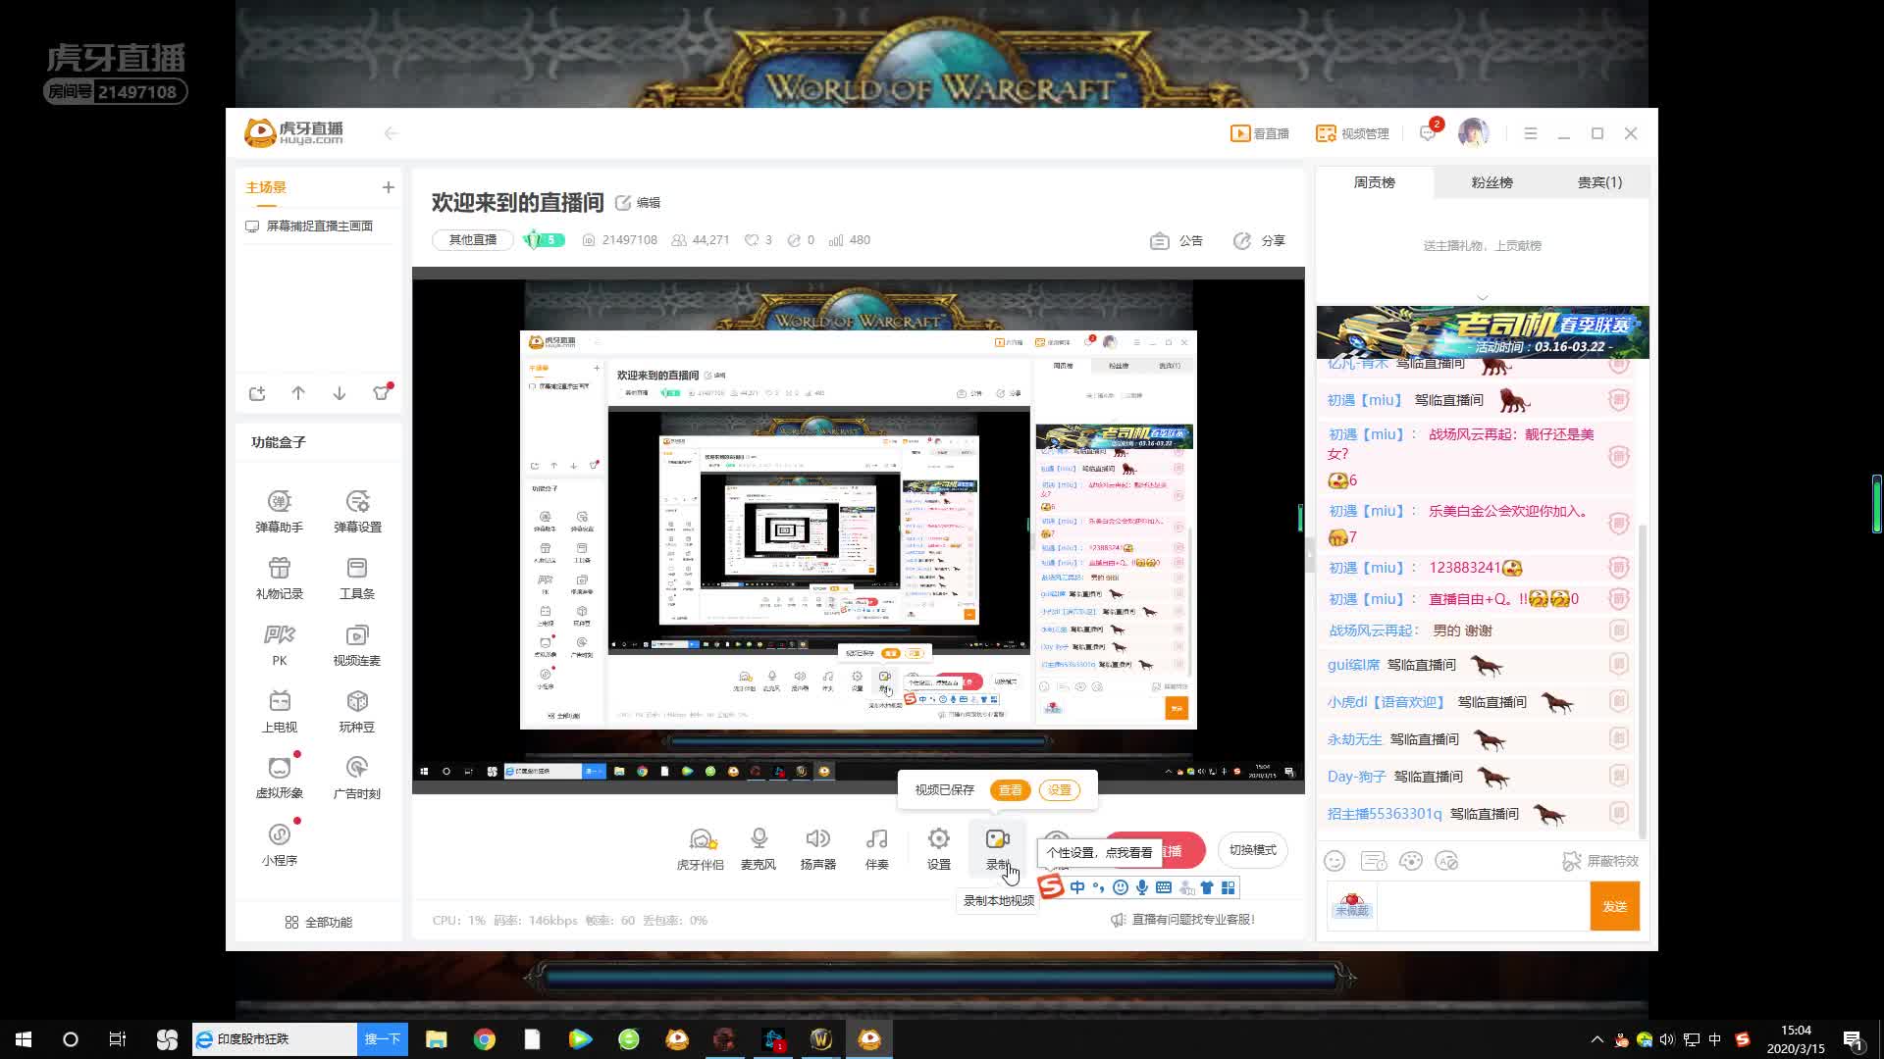Open the 伴奏 accompaniment music tool
1884x1059 pixels.
(877, 849)
